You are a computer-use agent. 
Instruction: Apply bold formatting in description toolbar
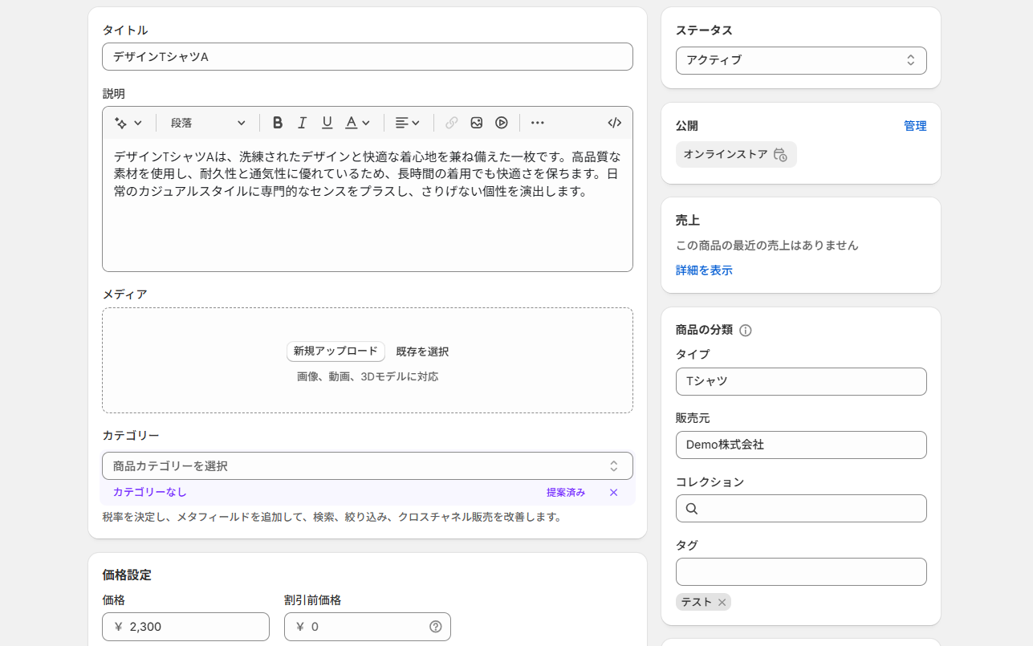278,123
